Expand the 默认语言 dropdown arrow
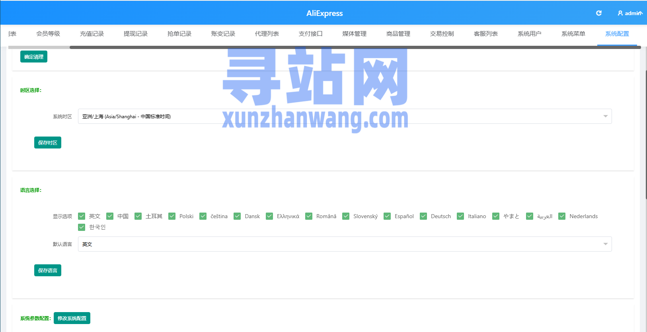The image size is (647, 332). pyautogui.click(x=606, y=244)
